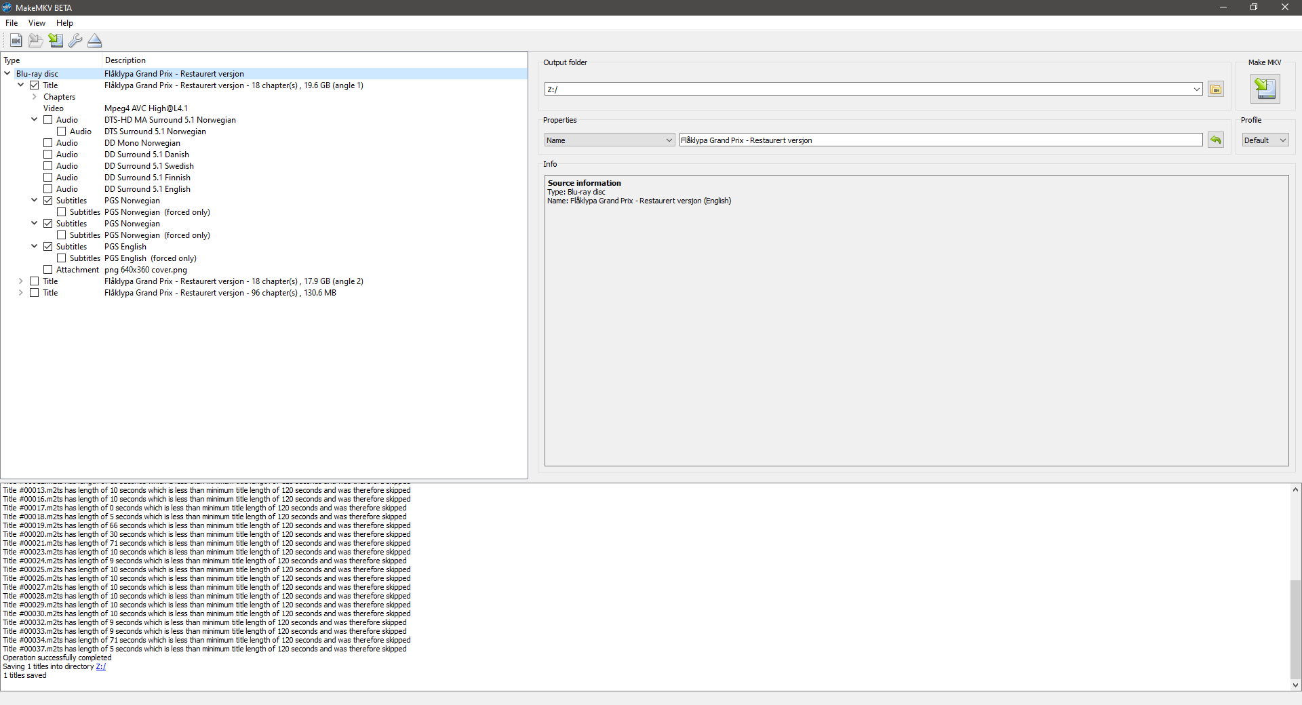Image resolution: width=1302 pixels, height=705 pixels.
Task: Open preferences with the wrench icon
Action: [x=75, y=41]
